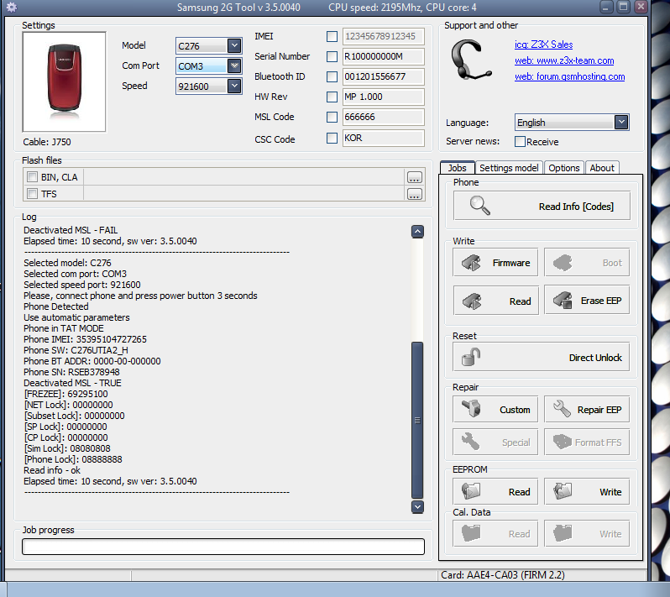Click the headset support icon
This screenshot has height=597, width=670.
[x=471, y=60]
